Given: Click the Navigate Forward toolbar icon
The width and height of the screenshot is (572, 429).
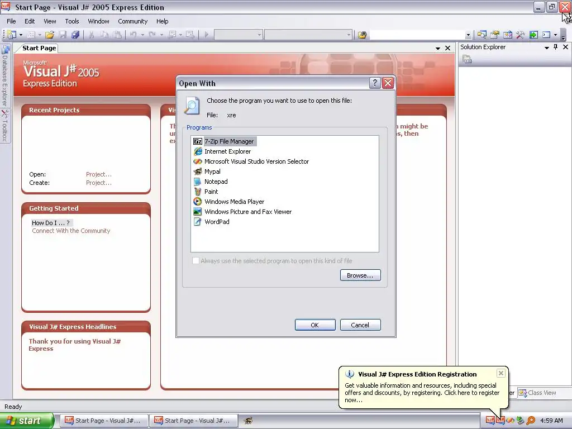Looking at the screenshot, I should (x=190, y=35).
